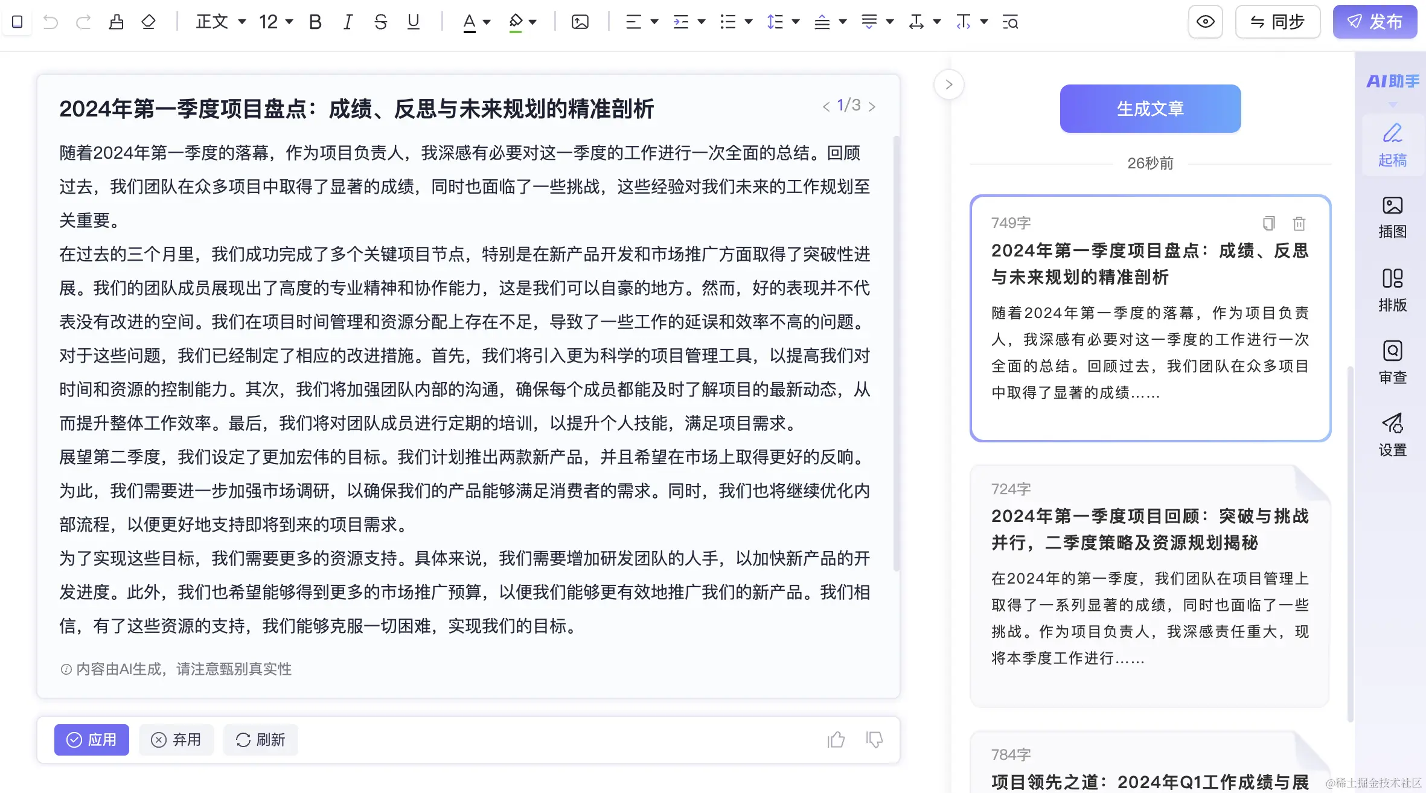
Task: Toggle the preview eye button
Action: [x=1205, y=22]
